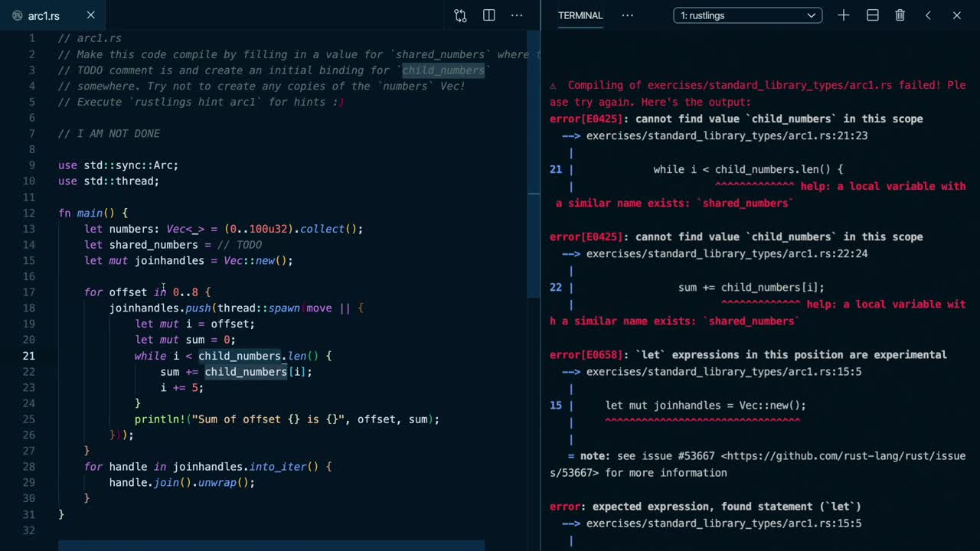Split the editor to the right
This screenshot has width=980, height=551.
488,15
